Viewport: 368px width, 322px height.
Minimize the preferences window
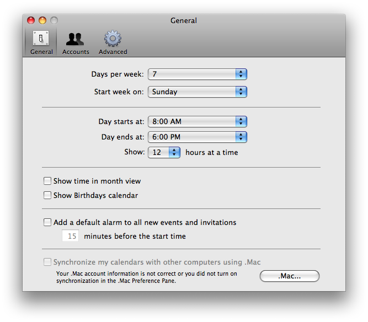point(42,20)
